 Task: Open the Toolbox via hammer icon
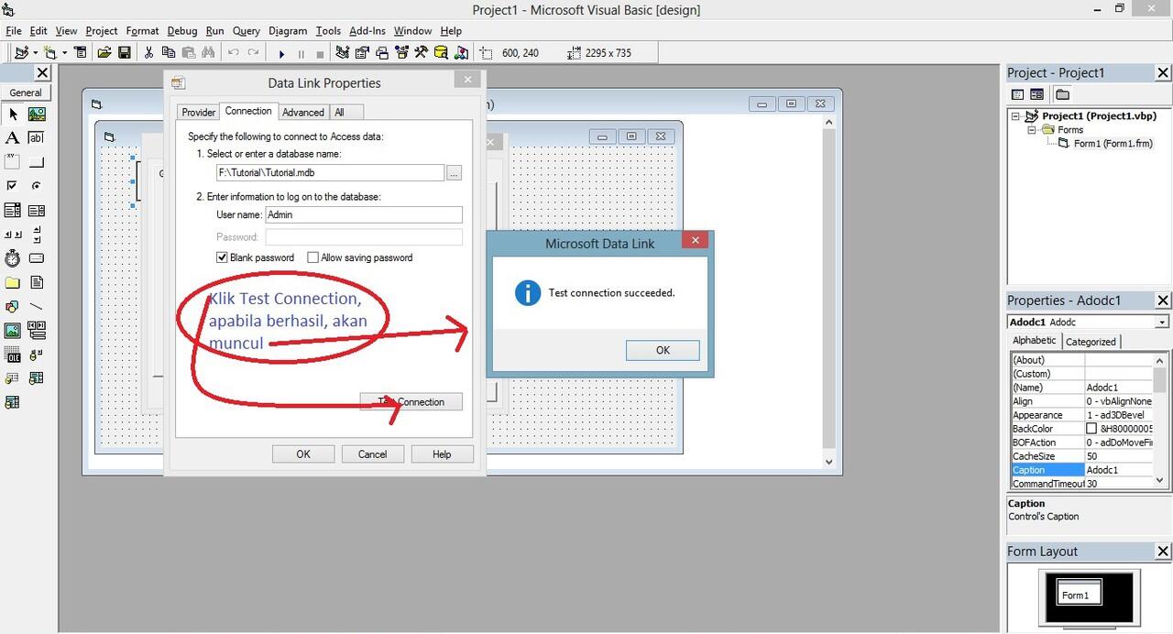(x=421, y=53)
